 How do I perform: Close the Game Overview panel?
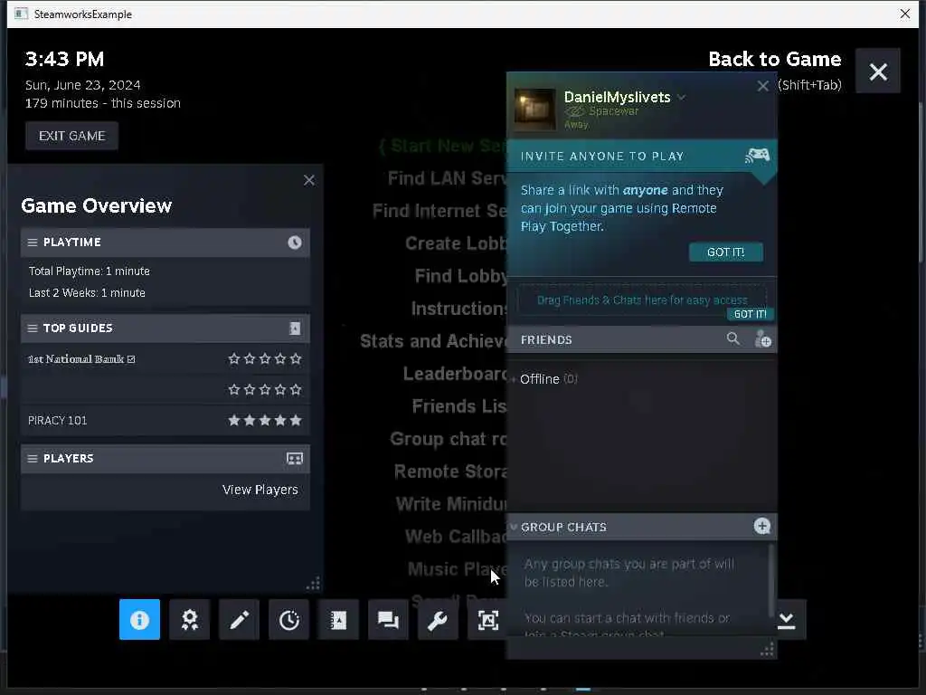[309, 180]
